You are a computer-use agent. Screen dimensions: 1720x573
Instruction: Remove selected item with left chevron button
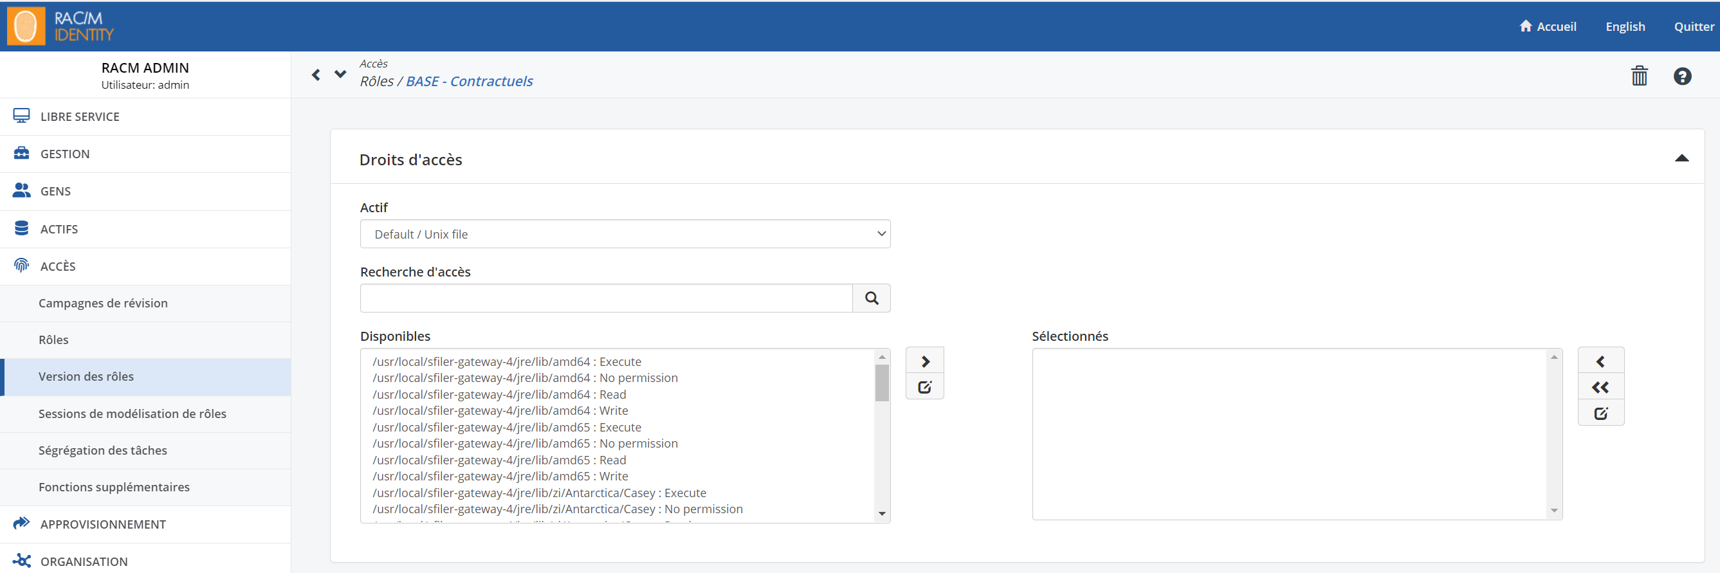click(1600, 361)
